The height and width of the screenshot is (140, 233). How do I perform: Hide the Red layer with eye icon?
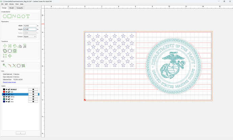6,92
